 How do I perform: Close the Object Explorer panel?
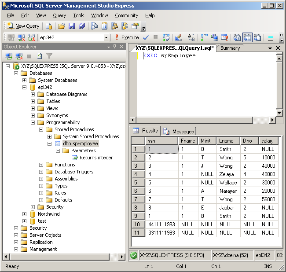coord(121,47)
